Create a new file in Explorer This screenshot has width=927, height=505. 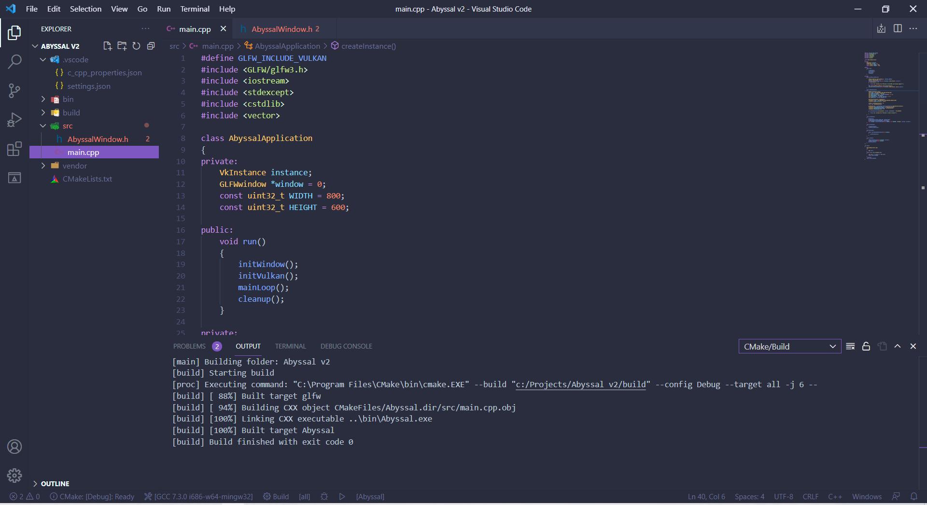tap(107, 46)
